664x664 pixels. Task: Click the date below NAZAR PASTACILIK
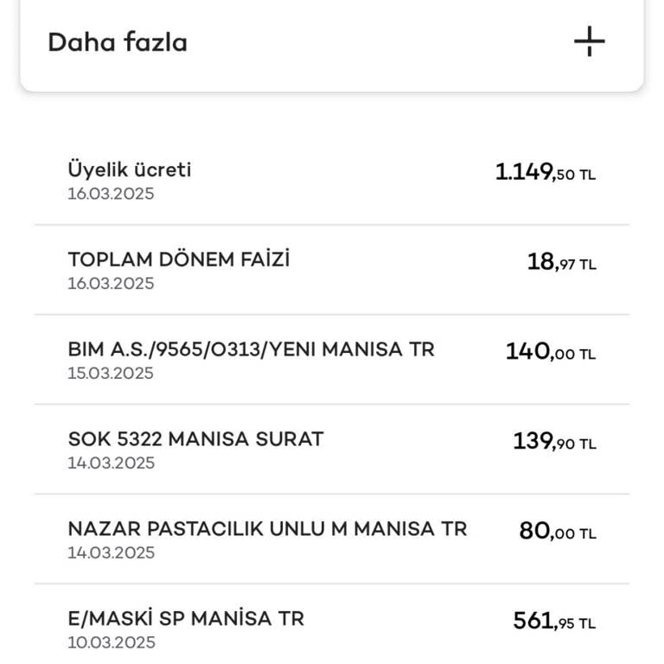pyautogui.click(x=111, y=553)
